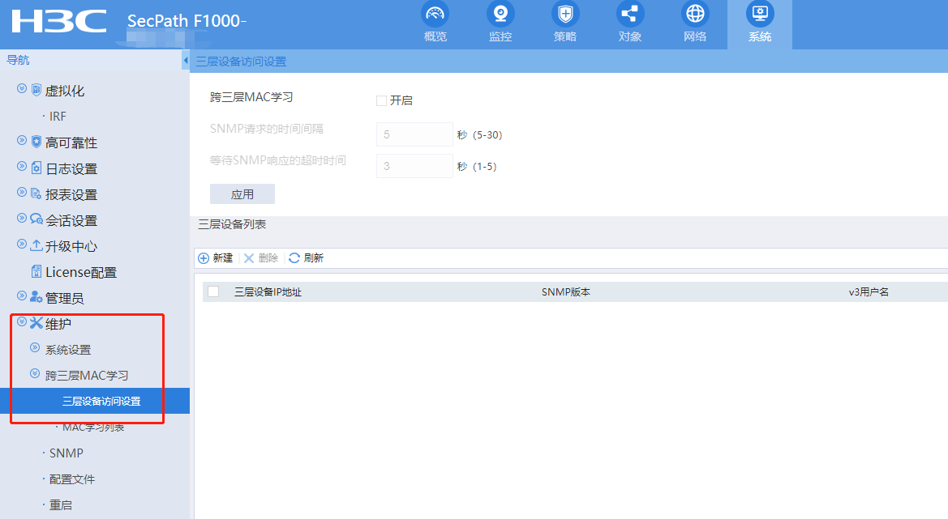The height and width of the screenshot is (519, 948).
Task: Click the H3C logo
Action: pyautogui.click(x=58, y=21)
